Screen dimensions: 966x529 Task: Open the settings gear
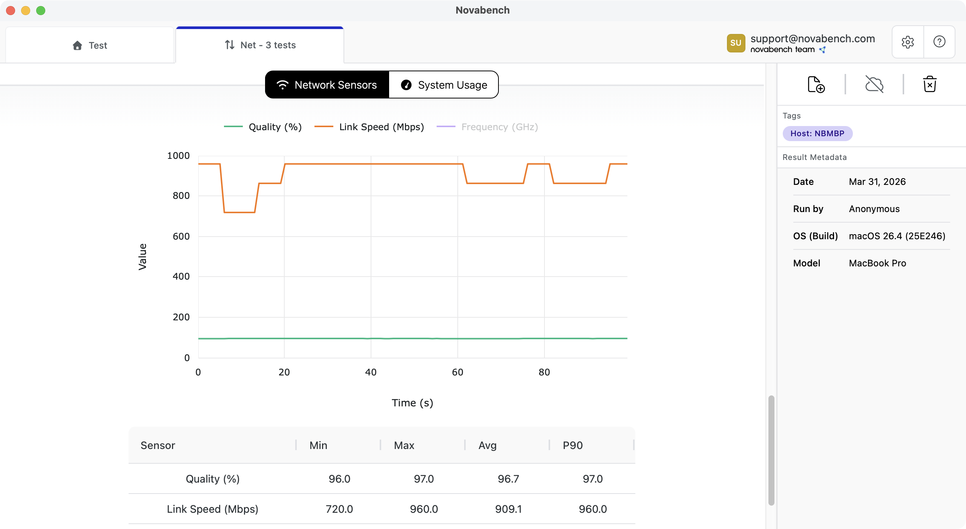(908, 42)
